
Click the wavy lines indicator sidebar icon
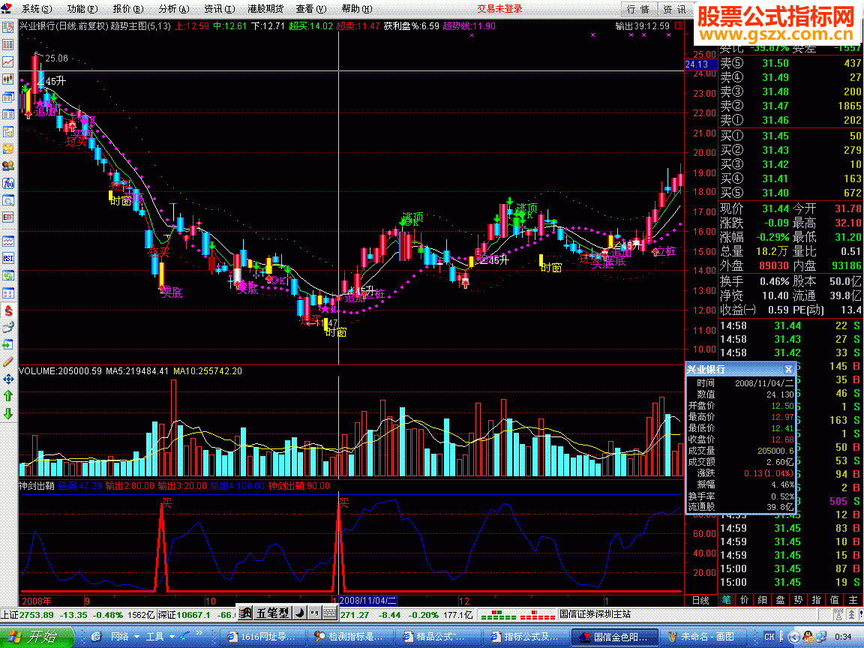(8, 241)
